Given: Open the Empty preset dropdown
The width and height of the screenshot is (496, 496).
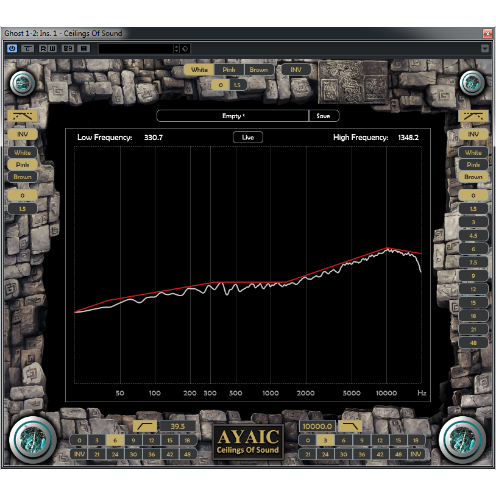Looking at the screenshot, I should (x=233, y=115).
